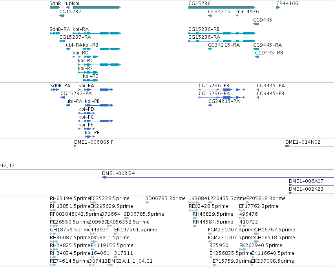Open the koi-RA transcript label
The width and height of the screenshot is (334, 267).
coord(80,29)
